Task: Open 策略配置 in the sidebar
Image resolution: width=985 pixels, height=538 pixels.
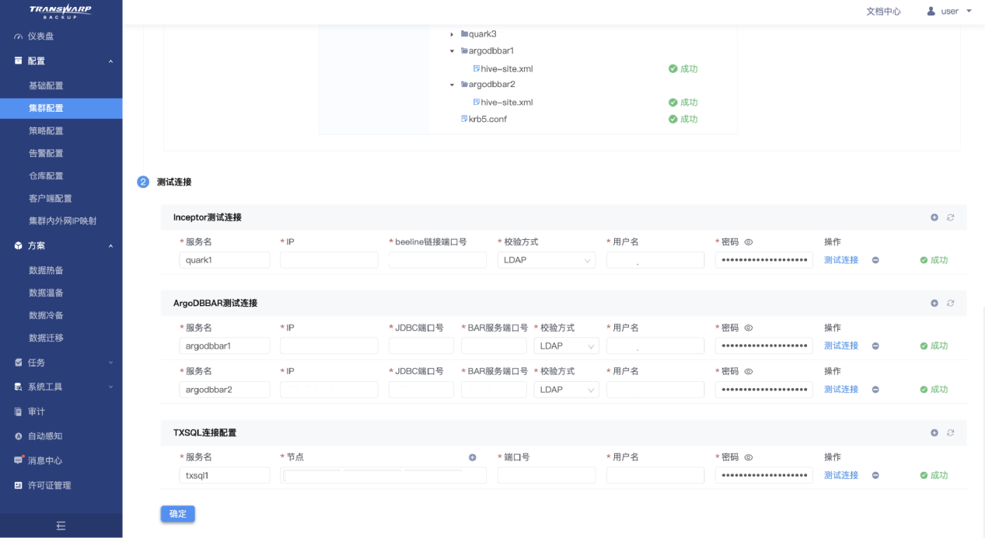Action: click(x=46, y=130)
